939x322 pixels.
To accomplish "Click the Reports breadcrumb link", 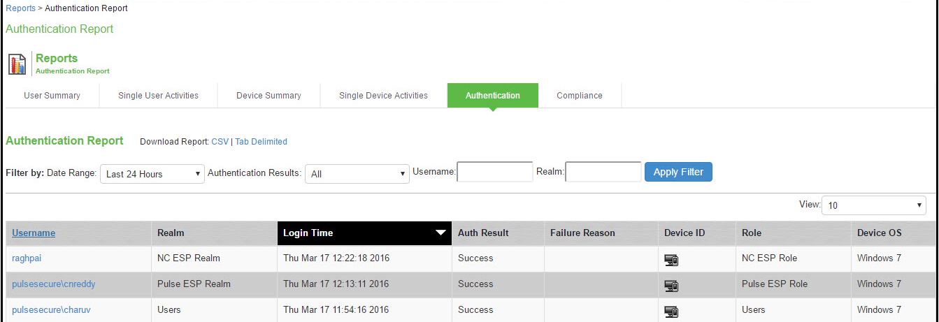I will pyautogui.click(x=21, y=8).
